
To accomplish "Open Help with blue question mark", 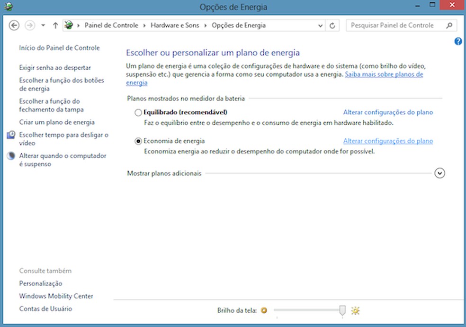I will pyautogui.click(x=458, y=41).
